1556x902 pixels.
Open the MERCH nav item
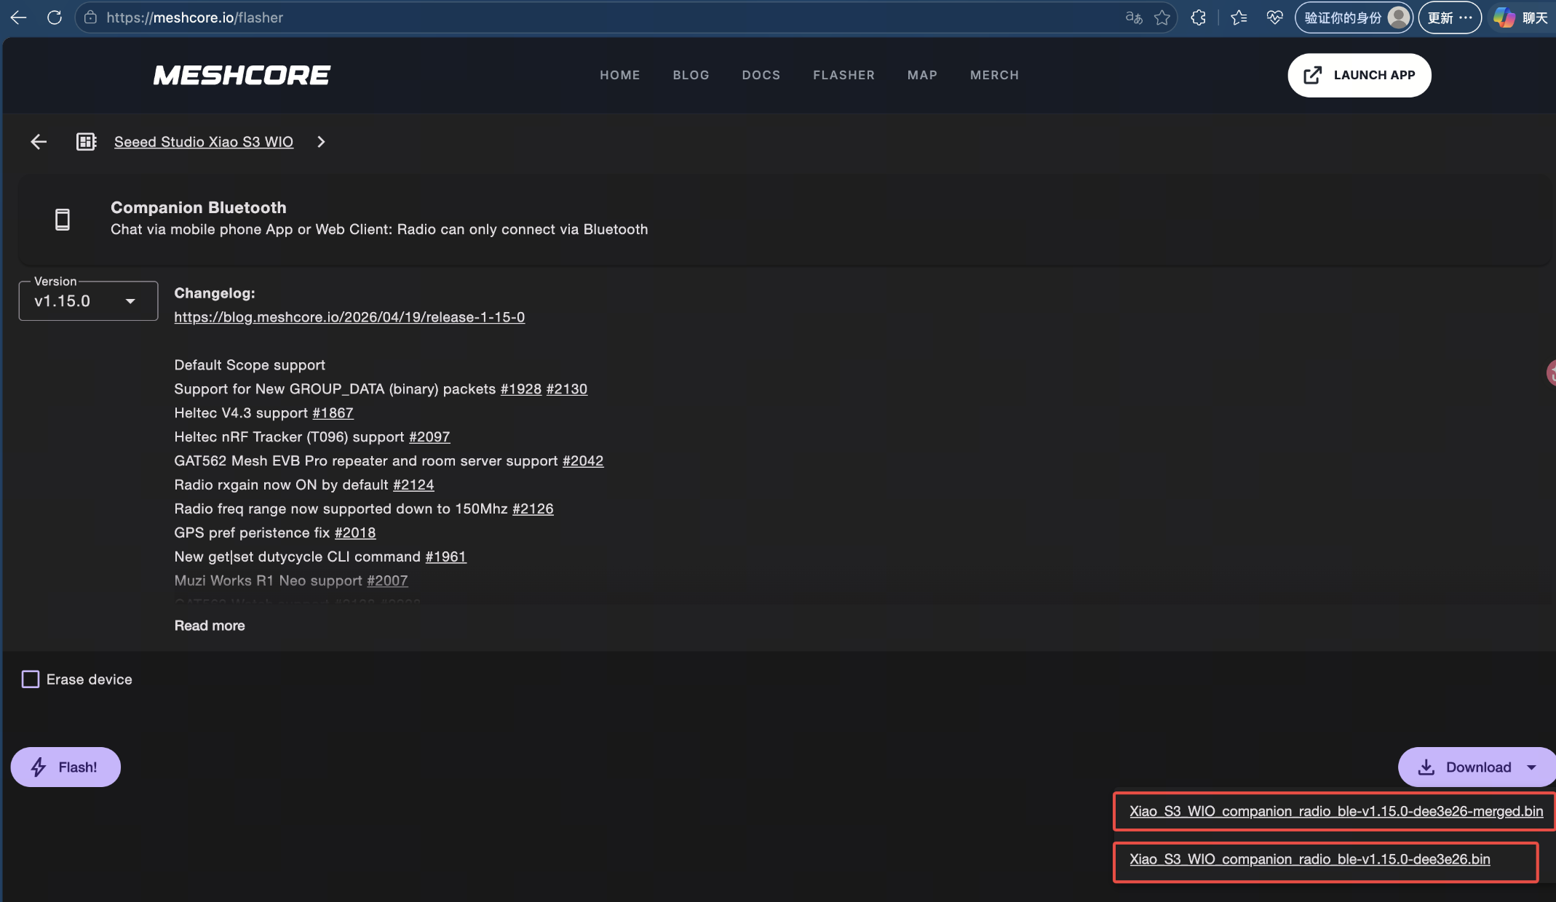pyautogui.click(x=994, y=75)
